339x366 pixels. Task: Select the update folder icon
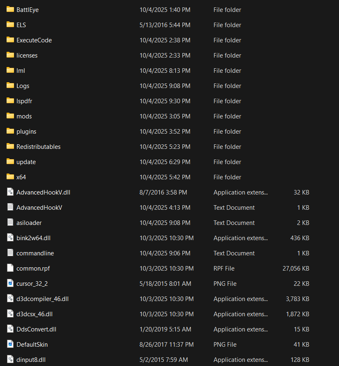(x=10, y=161)
